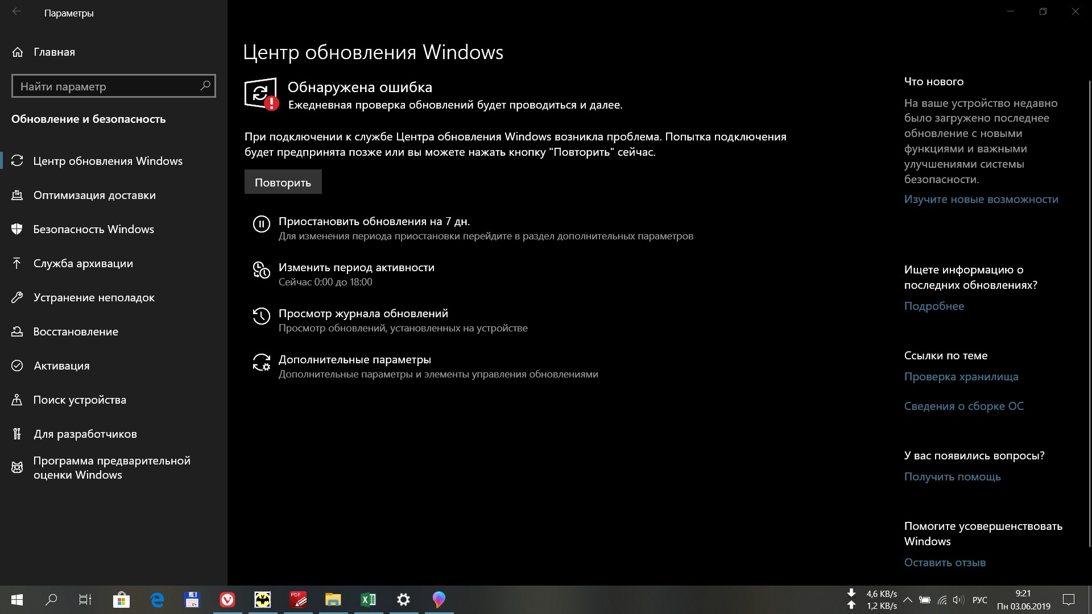Click the volume speaker tray icon
Screen dimensions: 1092x614
tap(959, 600)
